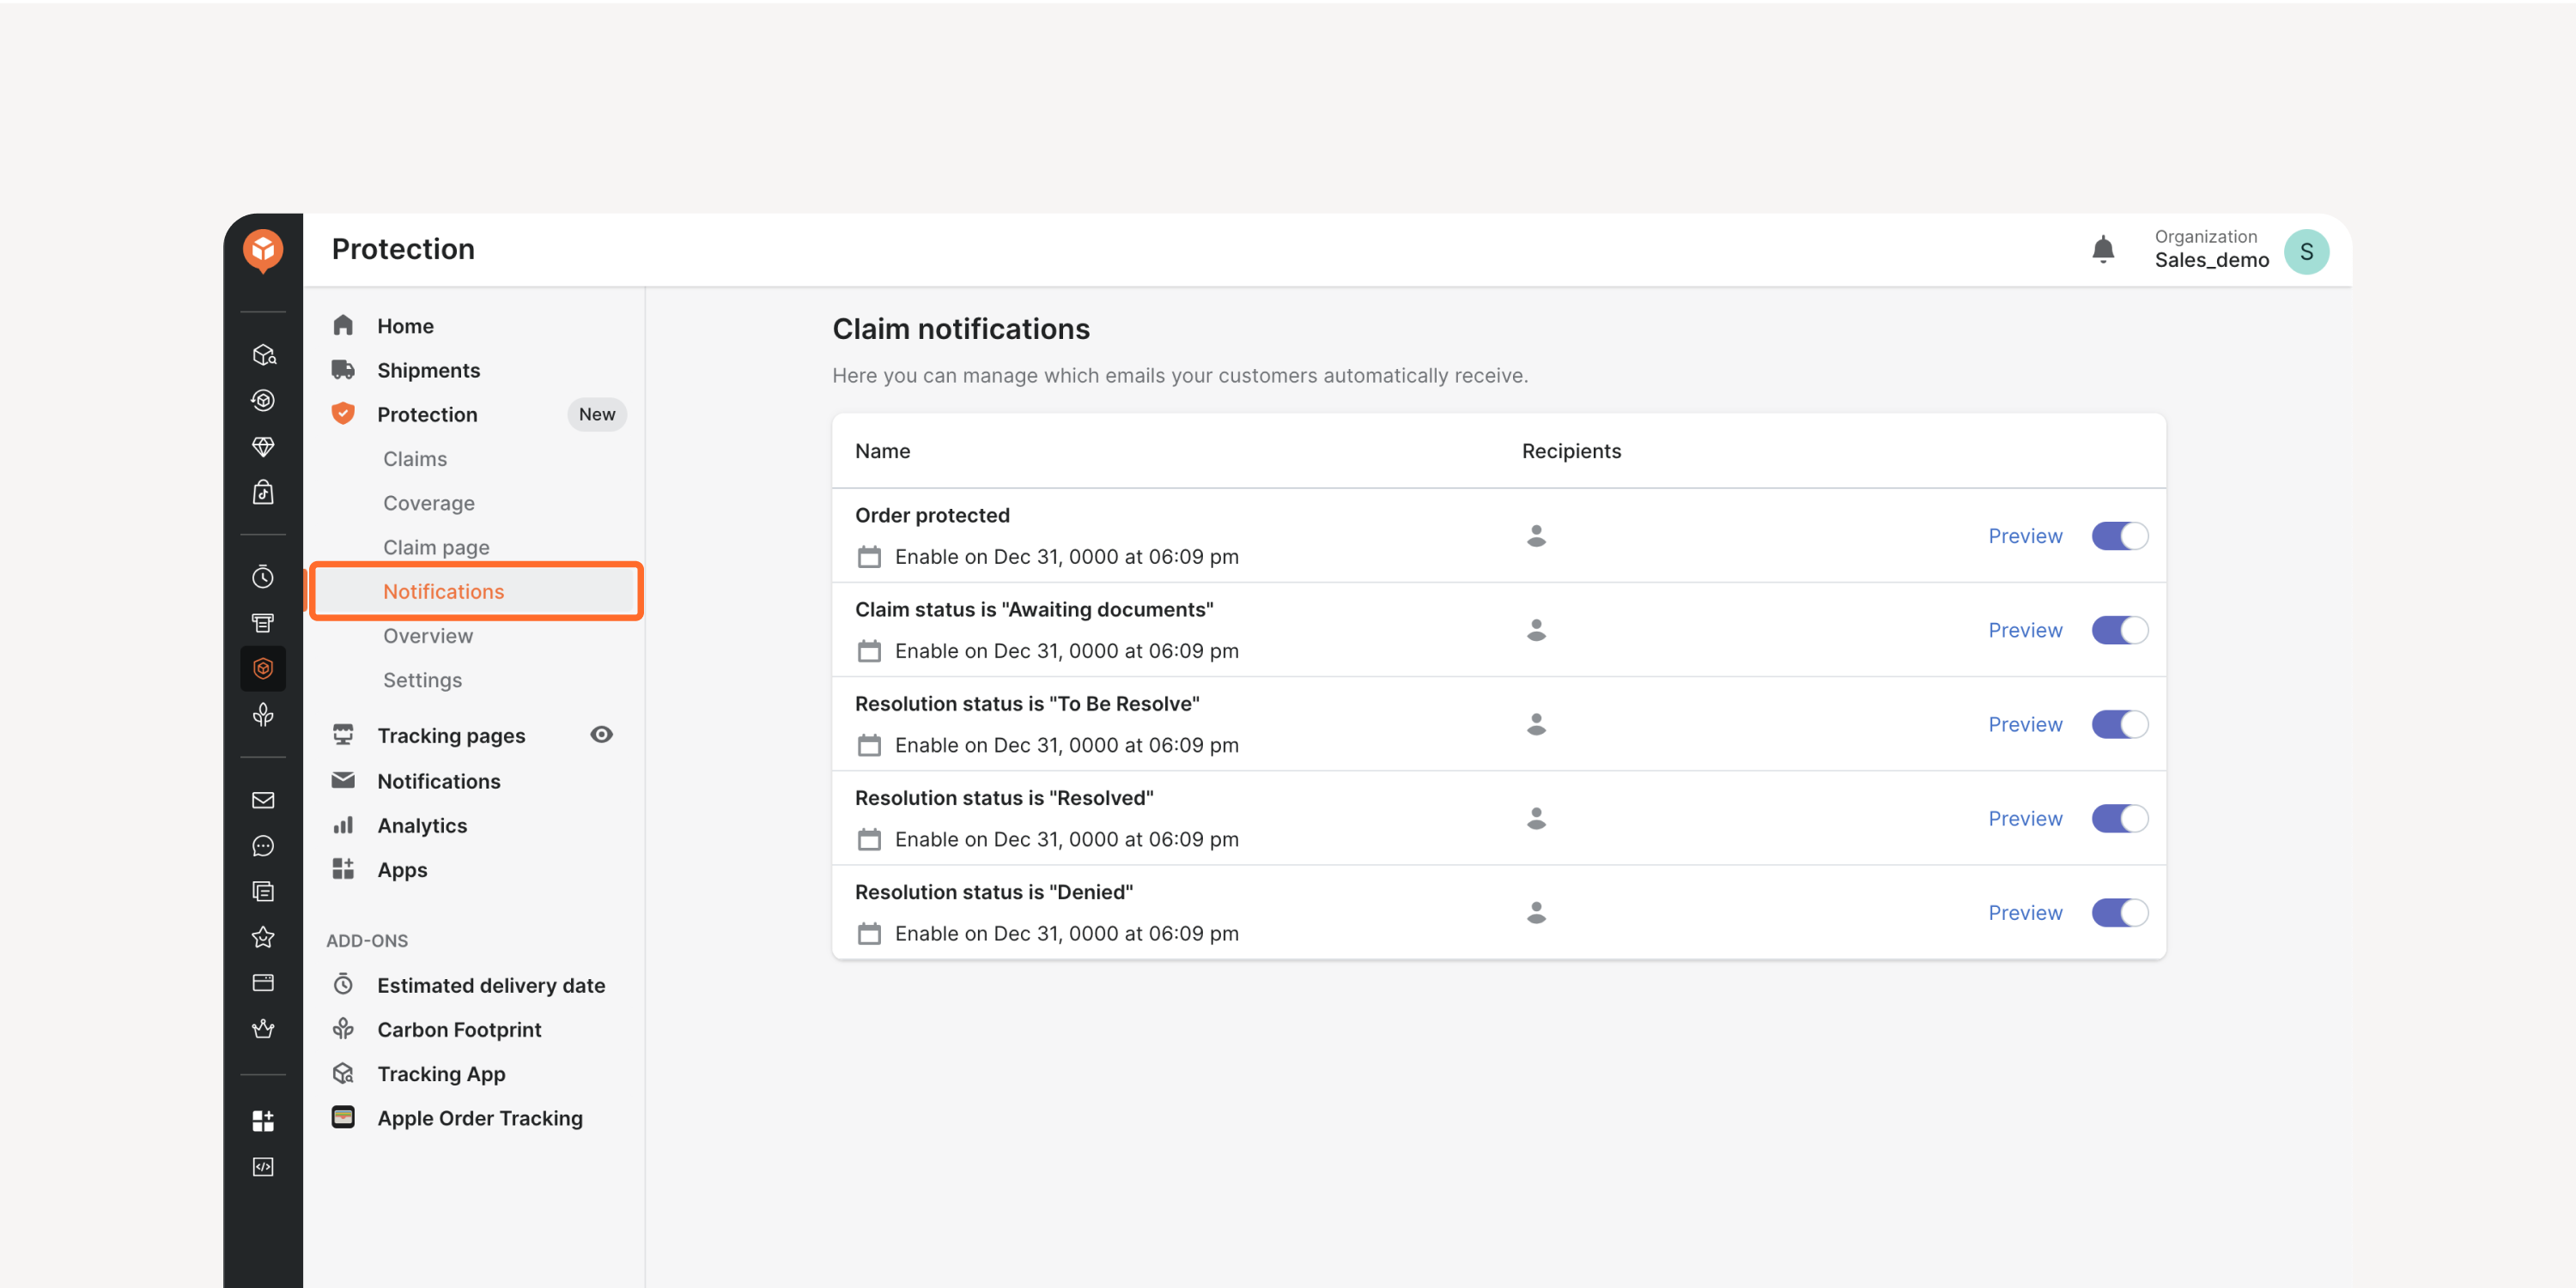Image resolution: width=2576 pixels, height=1288 pixels.
Task: Open Carbon Footprint add-on
Action: click(x=459, y=1029)
